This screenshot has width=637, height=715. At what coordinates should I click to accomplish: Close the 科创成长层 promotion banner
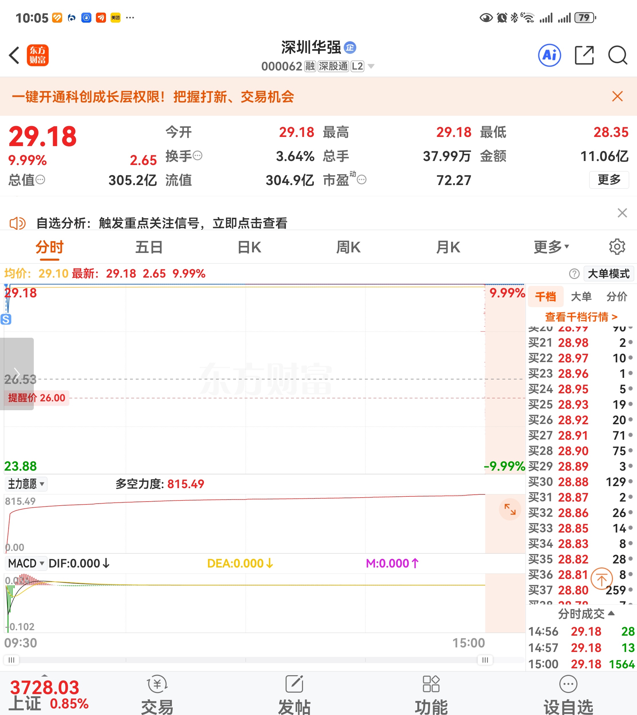coord(618,96)
